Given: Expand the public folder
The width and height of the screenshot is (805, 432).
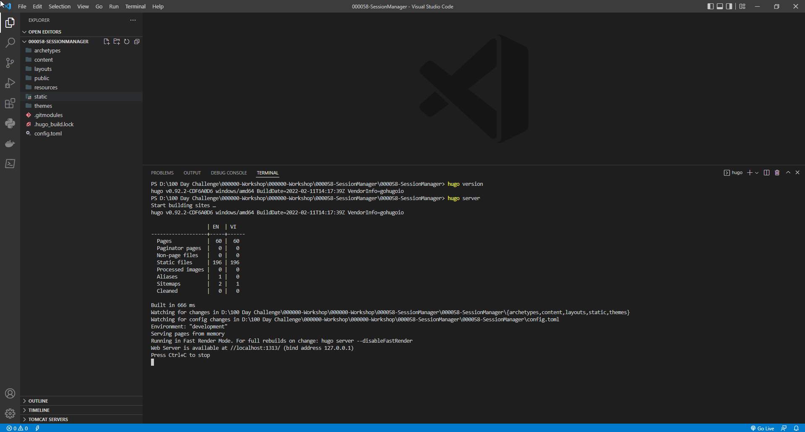Looking at the screenshot, I should pos(81,78).
